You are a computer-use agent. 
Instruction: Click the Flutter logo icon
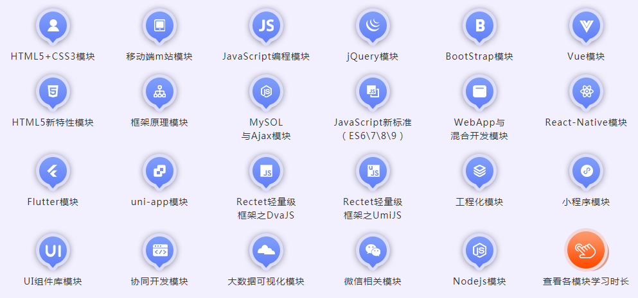[x=53, y=172]
